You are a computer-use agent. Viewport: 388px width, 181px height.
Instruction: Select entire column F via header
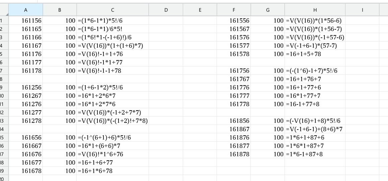pyautogui.click(x=234, y=10)
